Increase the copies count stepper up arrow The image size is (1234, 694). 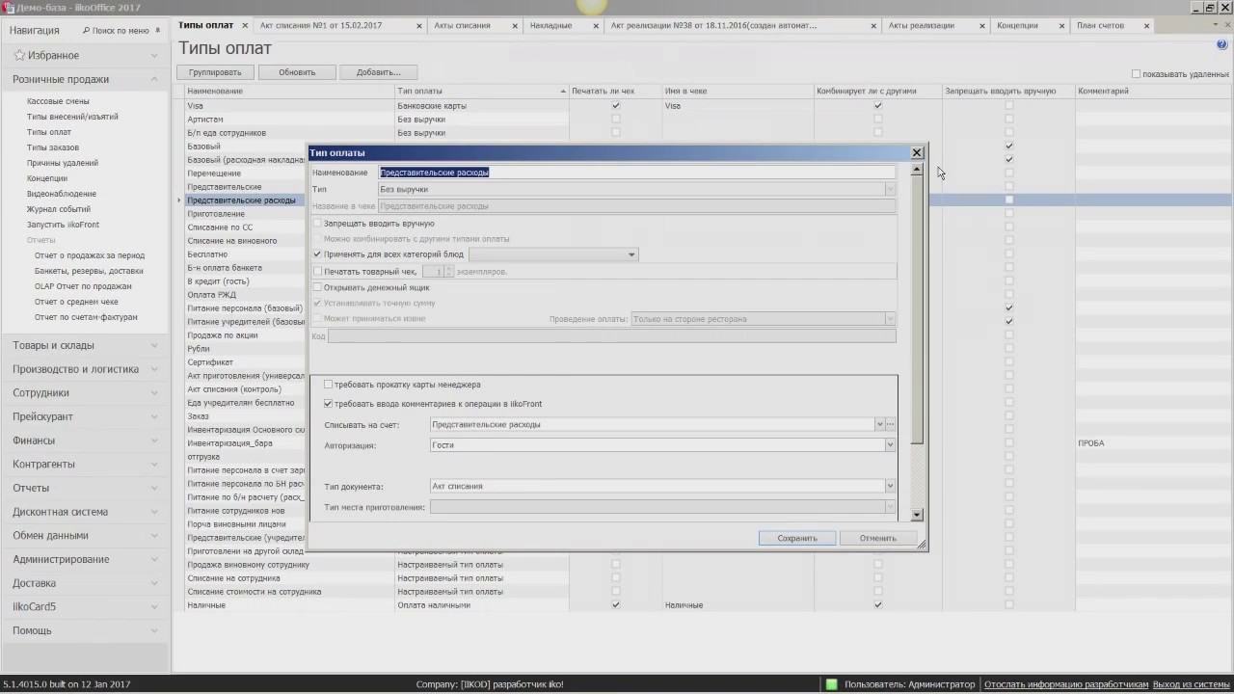(447, 269)
